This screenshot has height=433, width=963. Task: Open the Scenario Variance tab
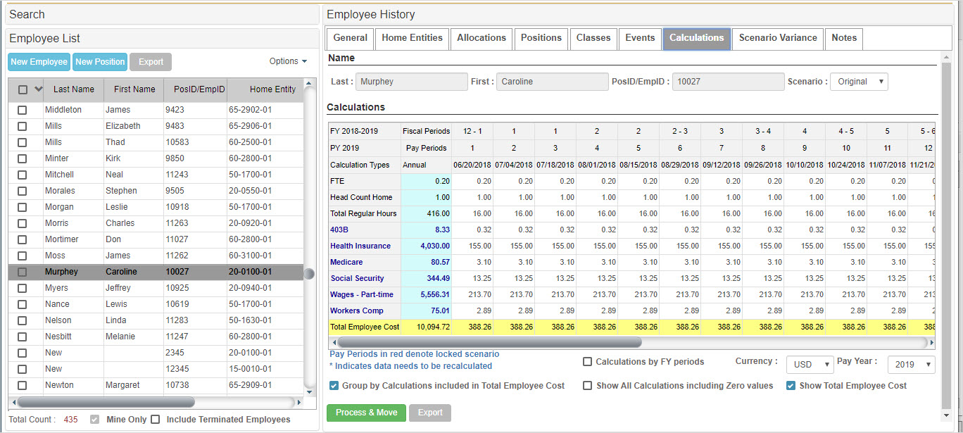[778, 38]
